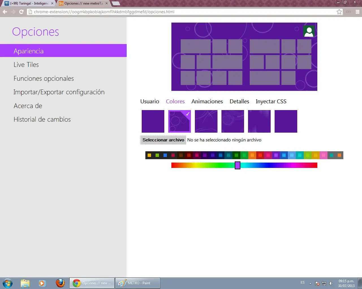The height and width of the screenshot is (289, 362).
Task: Switch to the Chrome Opciones taskbar window
Action: point(92,283)
